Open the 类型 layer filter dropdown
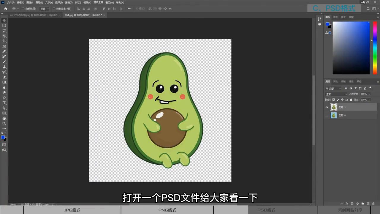380x214 pixels. coord(333,89)
